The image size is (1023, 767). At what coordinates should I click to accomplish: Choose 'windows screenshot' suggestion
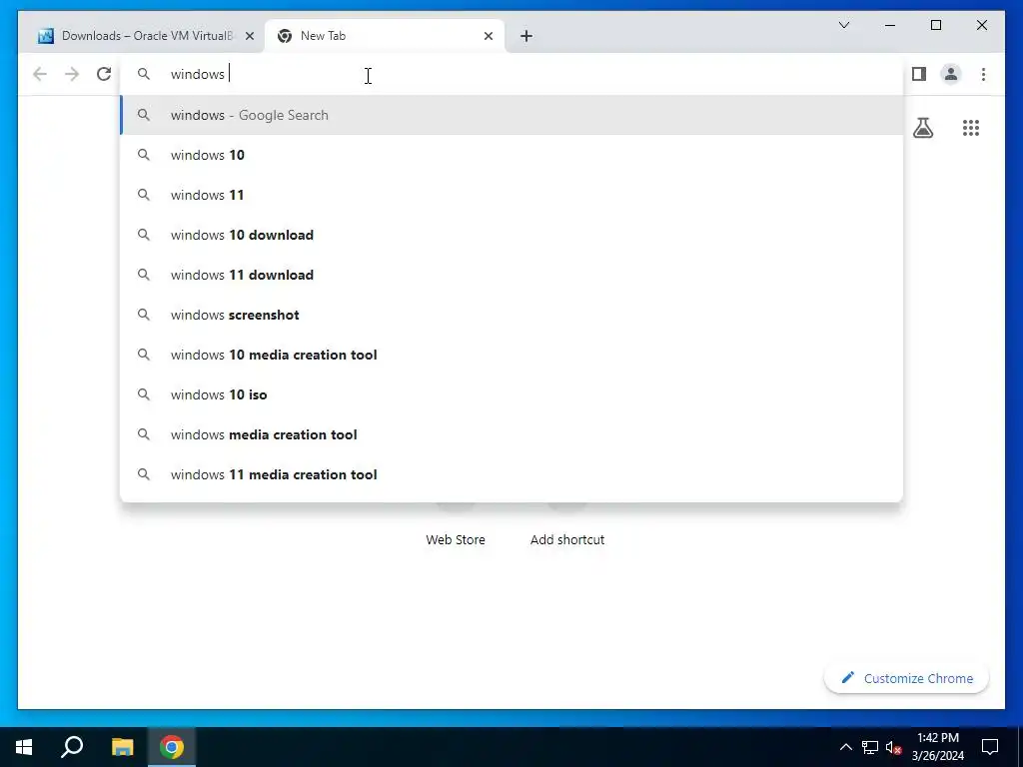point(512,315)
